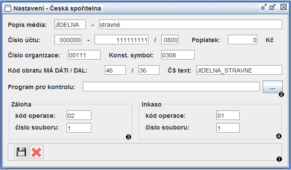This screenshot has height=170, width=291.
Task: Close the Nastavení window
Action: [x=284, y=7]
